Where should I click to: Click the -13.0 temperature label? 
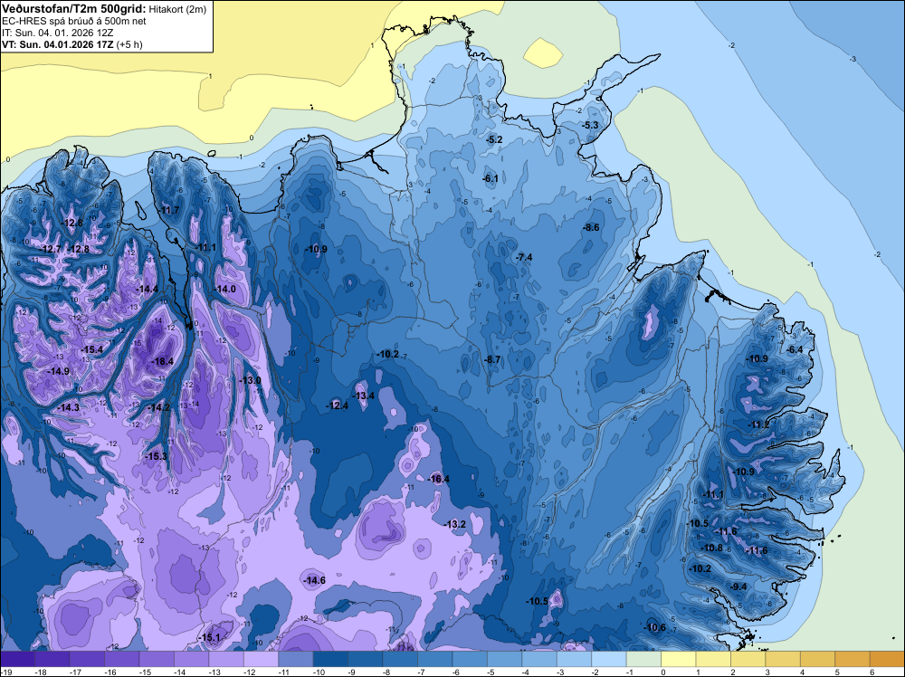coord(250,380)
